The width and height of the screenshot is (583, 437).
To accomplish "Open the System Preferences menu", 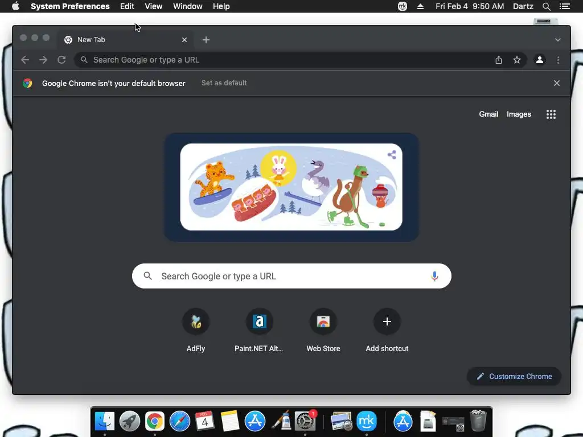I will click(x=70, y=6).
